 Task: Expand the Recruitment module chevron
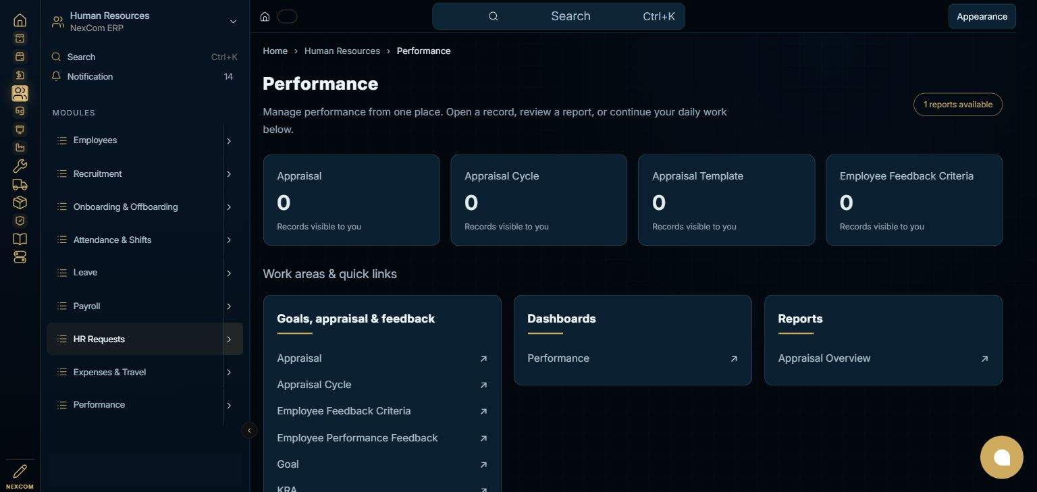(x=229, y=173)
